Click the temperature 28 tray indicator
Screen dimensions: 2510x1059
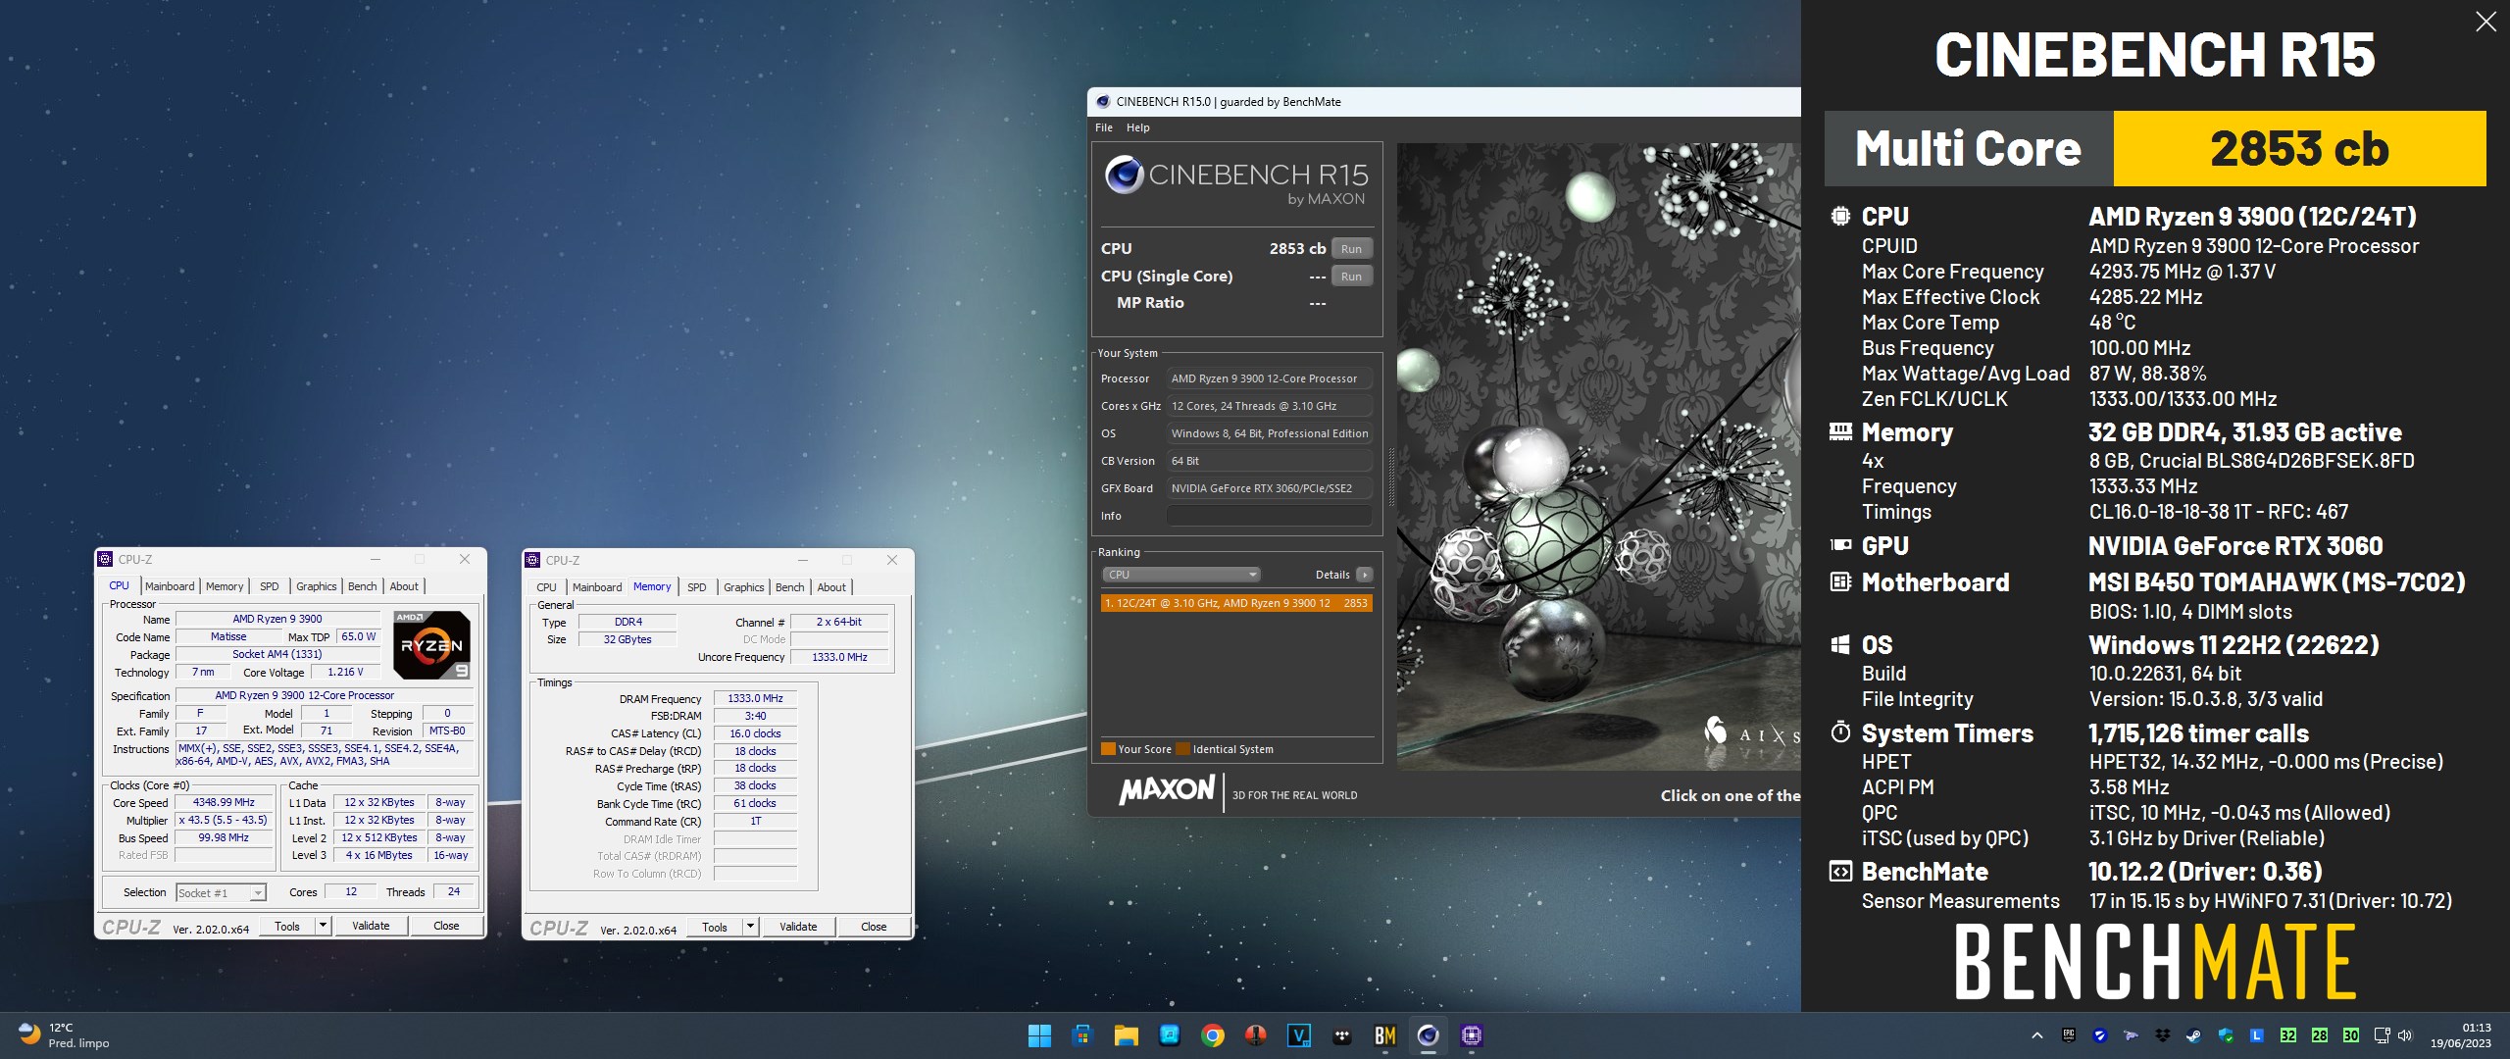click(2319, 1035)
